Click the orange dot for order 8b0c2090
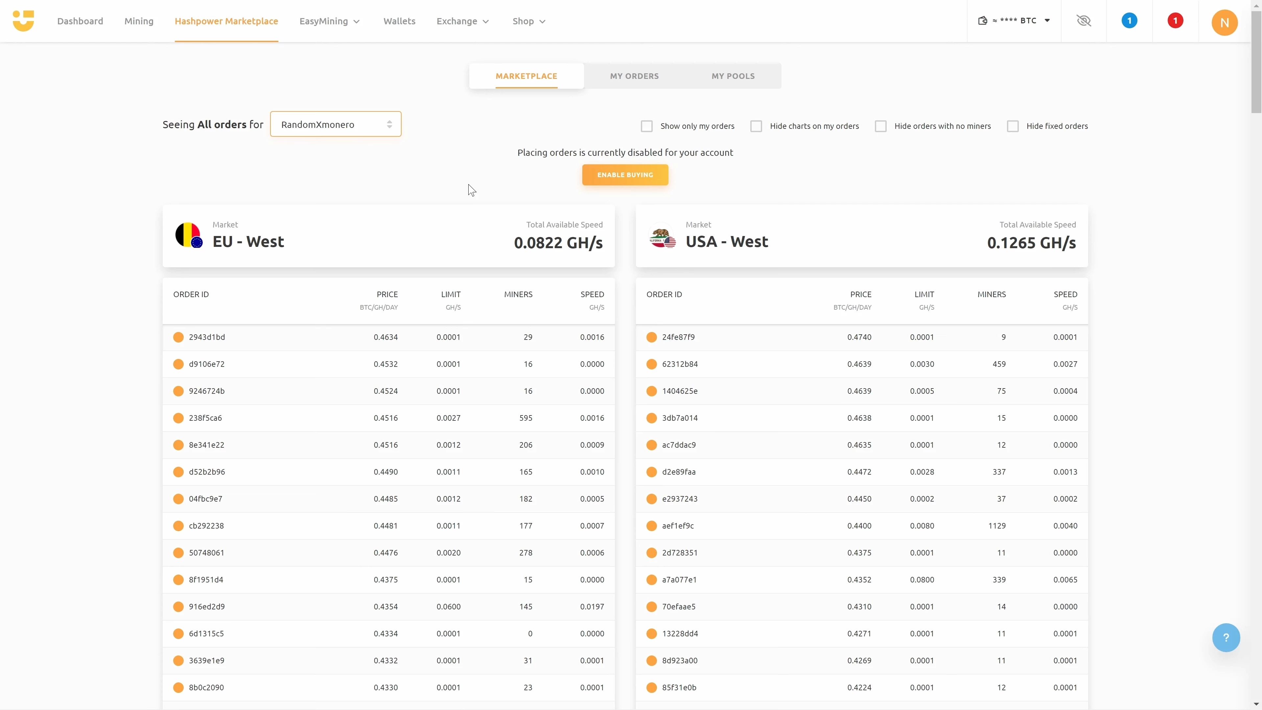This screenshot has height=710, width=1262. click(x=178, y=687)
